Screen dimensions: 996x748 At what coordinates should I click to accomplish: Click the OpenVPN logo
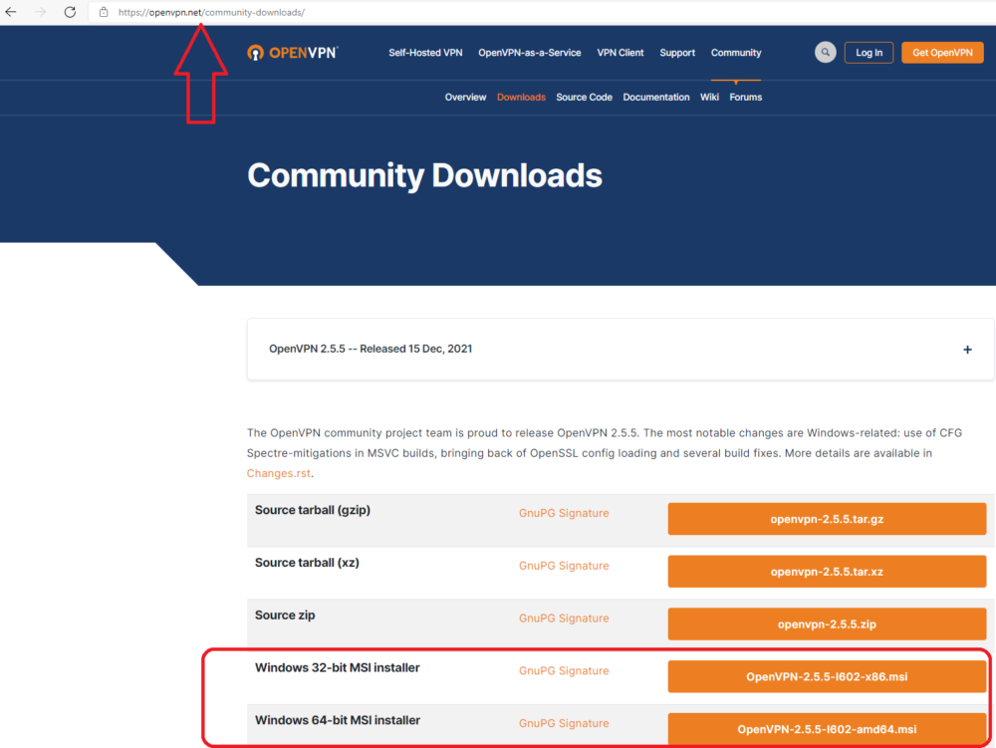pos(293,53)
